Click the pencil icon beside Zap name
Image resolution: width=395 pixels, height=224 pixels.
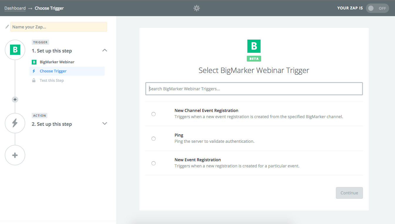pos(7,27)
